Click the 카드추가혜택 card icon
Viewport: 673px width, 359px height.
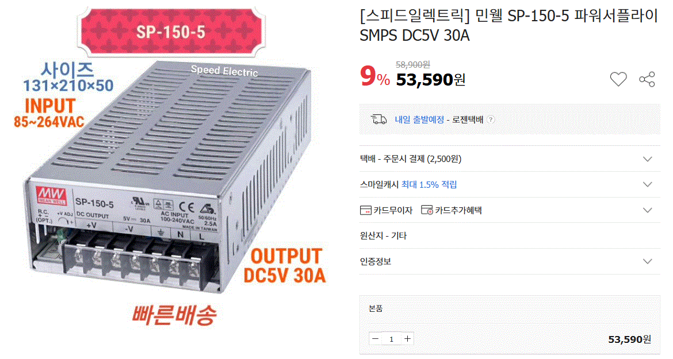[427, 210]
